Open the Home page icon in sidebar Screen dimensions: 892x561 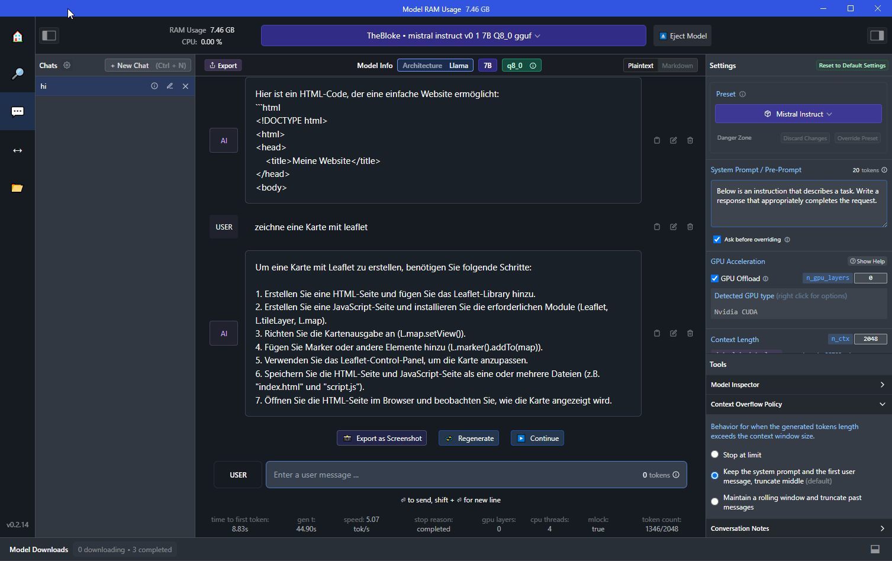17,37
